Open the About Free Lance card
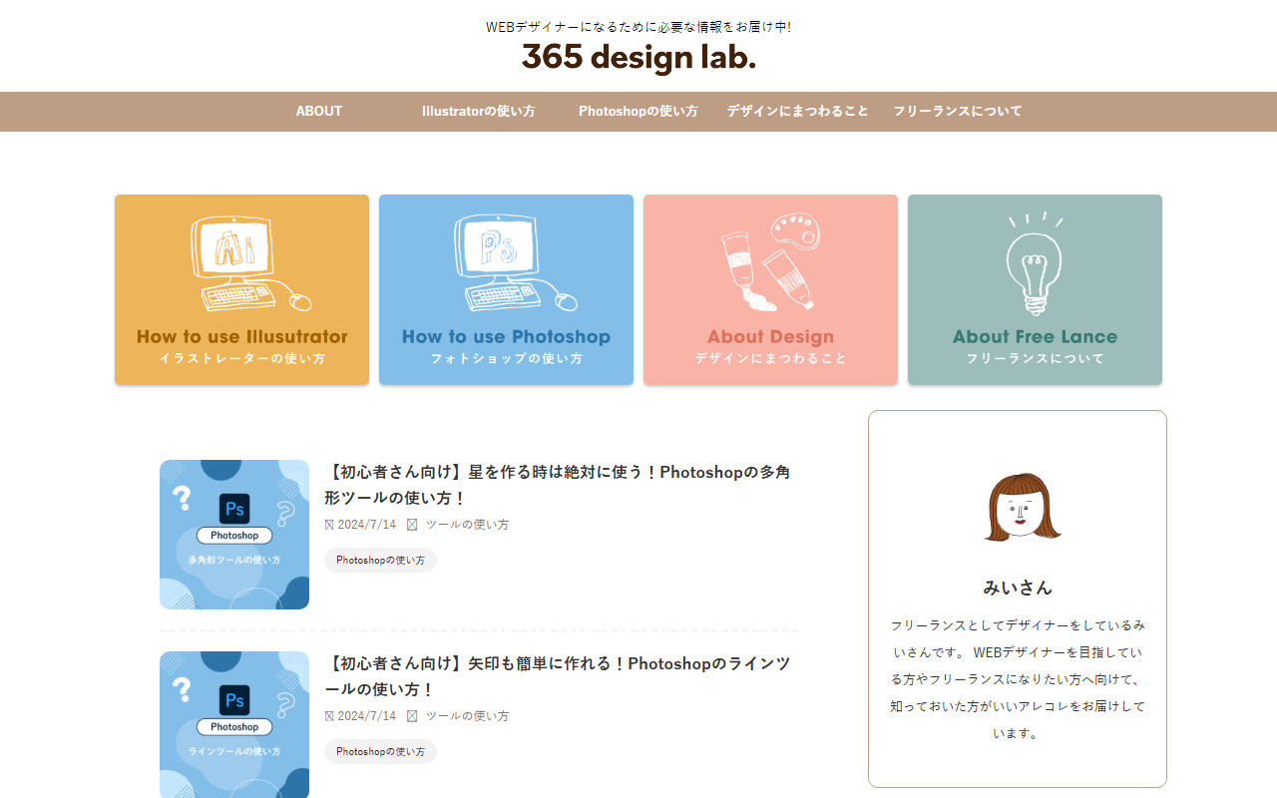Screen dimensions: 1277x798 tap(1035, 289)
